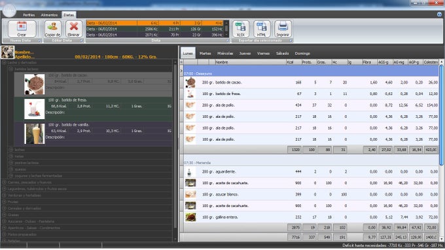Expand the Frutas food category
Screen dimensions: 445x250
coord(5,202)
